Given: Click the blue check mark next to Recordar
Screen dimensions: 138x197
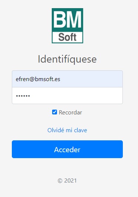Looking at the screenshot, I should point(54,112).
